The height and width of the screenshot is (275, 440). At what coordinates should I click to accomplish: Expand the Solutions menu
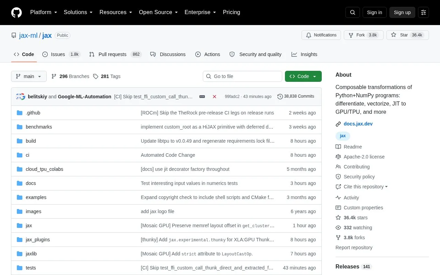78,12
